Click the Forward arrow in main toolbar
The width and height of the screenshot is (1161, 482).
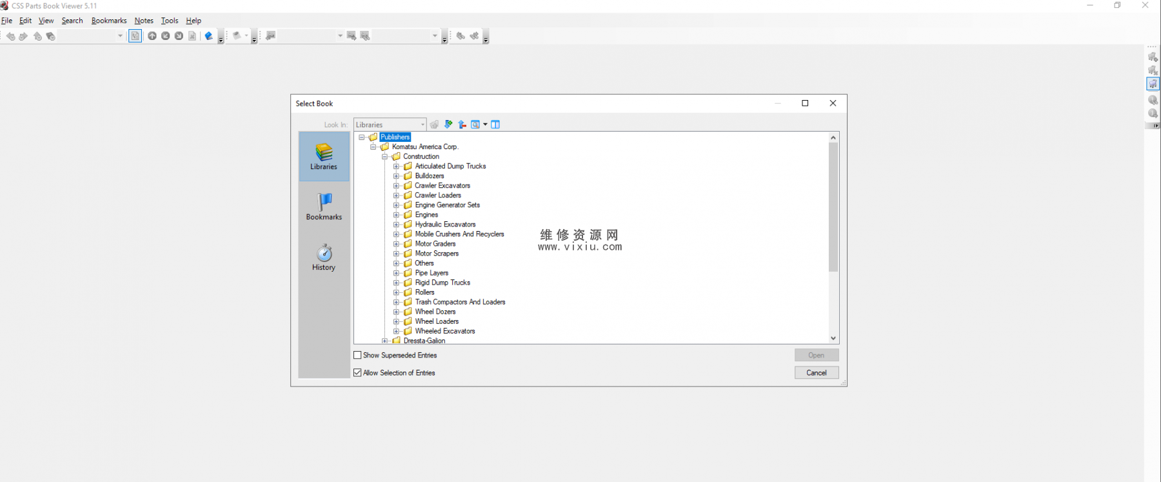tap(23, 36)
